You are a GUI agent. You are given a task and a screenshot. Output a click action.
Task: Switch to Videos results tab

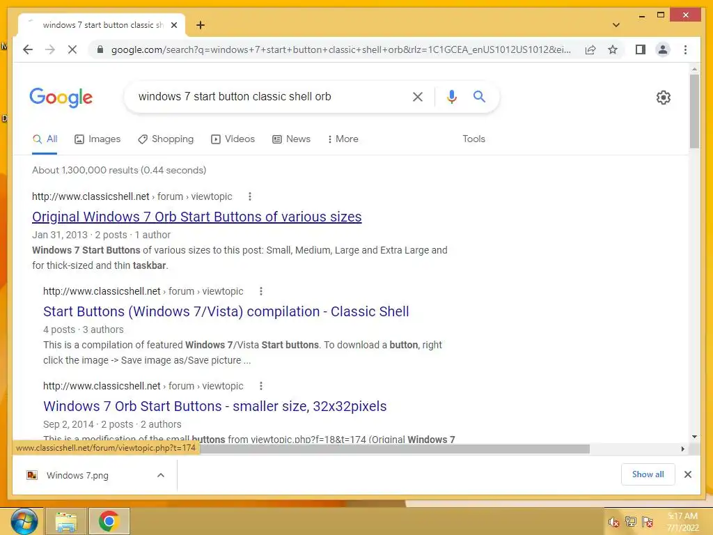[x=233, y=139]
